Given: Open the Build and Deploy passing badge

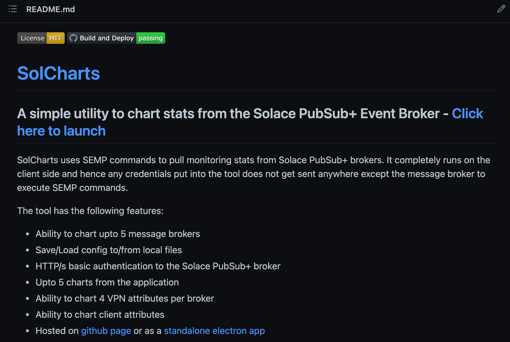Looking at the screenshot, I should (116, 38).
